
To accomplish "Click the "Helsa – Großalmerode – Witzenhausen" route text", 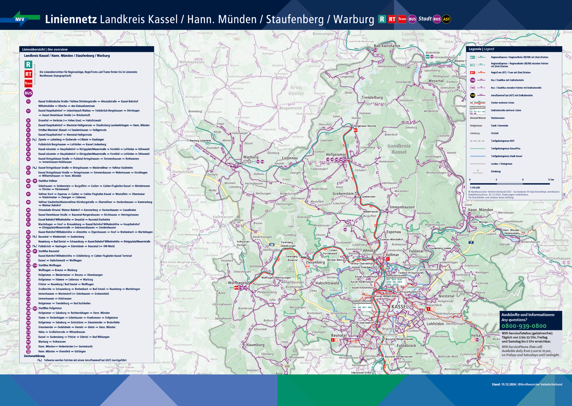I will (62, 332).
